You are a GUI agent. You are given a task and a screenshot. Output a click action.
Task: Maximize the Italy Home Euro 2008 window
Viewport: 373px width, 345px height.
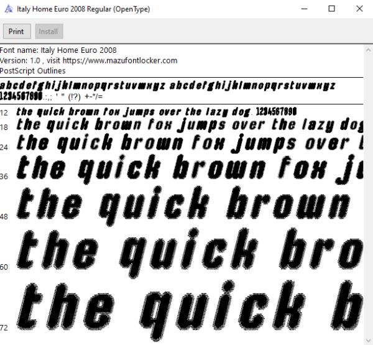click(331, 9)
